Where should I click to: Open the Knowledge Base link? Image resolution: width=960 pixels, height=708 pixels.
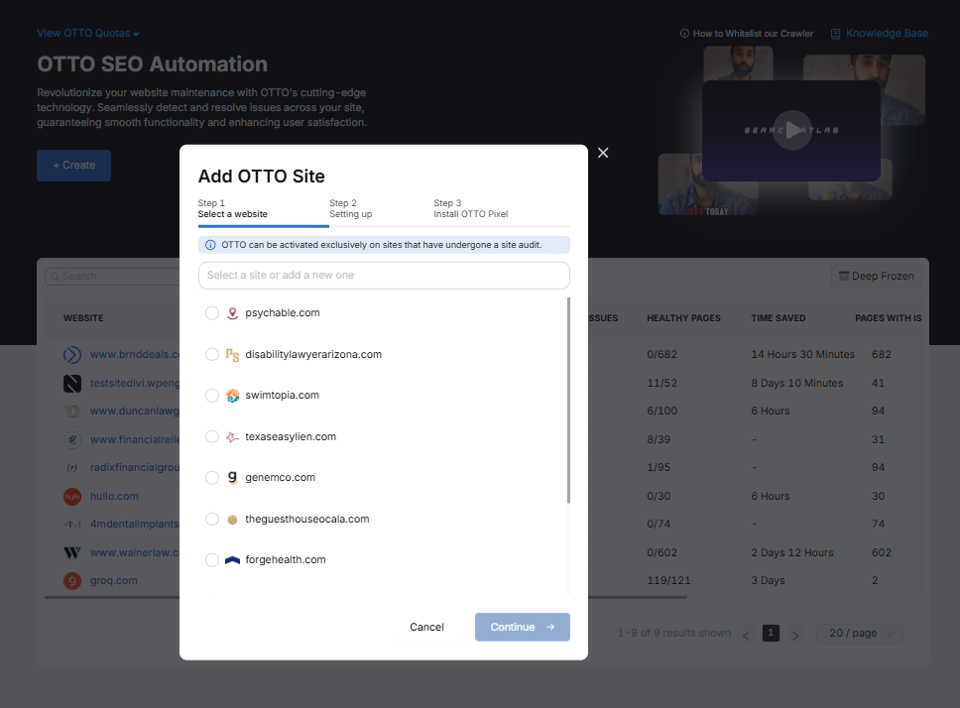tap(887, 33)
